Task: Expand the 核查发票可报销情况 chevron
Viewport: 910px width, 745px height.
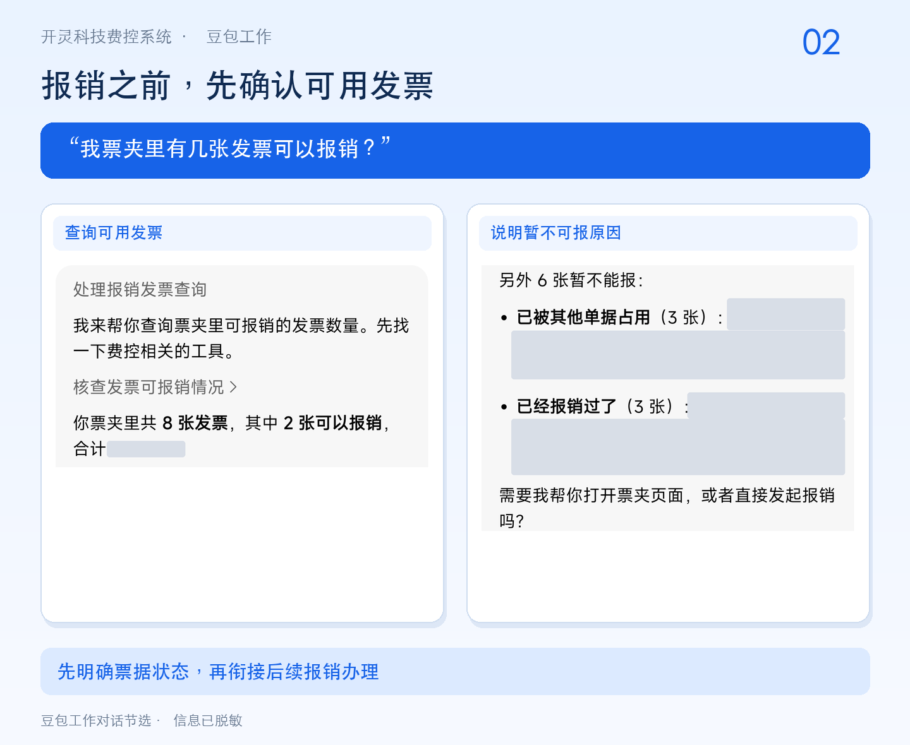Action: 233,387
